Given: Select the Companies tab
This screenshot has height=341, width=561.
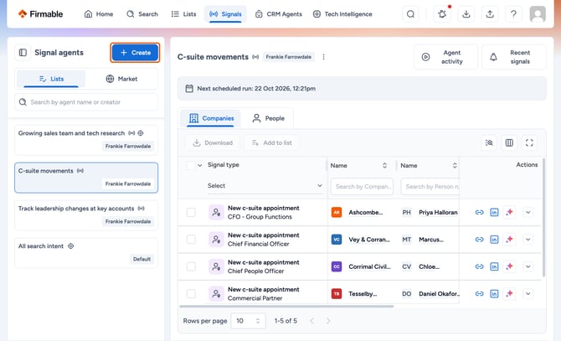Looking at the screenshot, I should point(211,118).
